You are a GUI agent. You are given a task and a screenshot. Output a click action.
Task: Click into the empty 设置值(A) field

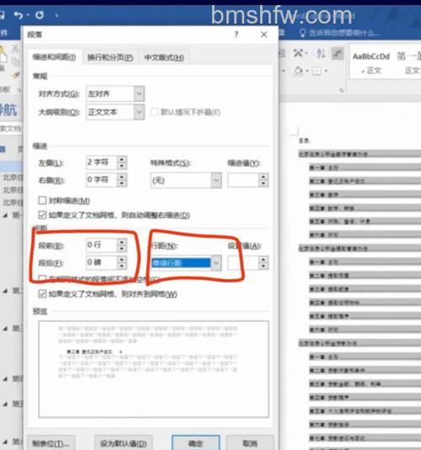point(243,263)
